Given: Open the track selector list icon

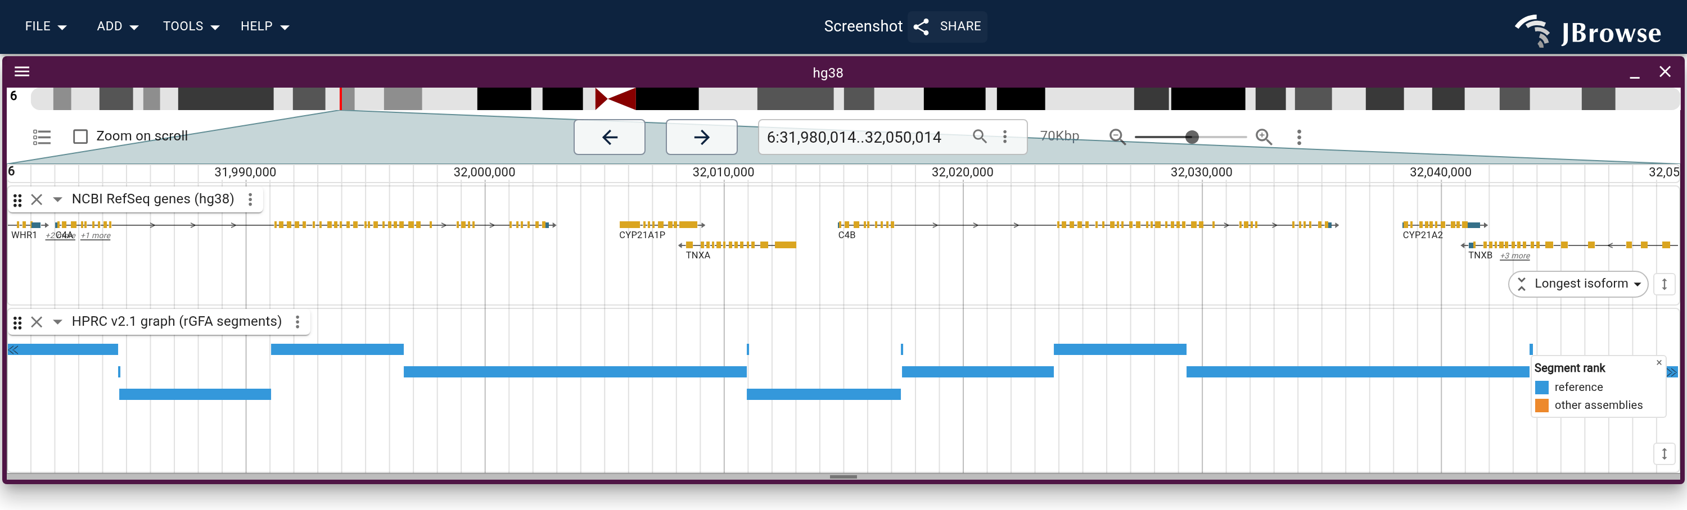Looking at the screenshot, I should [41, 136].
